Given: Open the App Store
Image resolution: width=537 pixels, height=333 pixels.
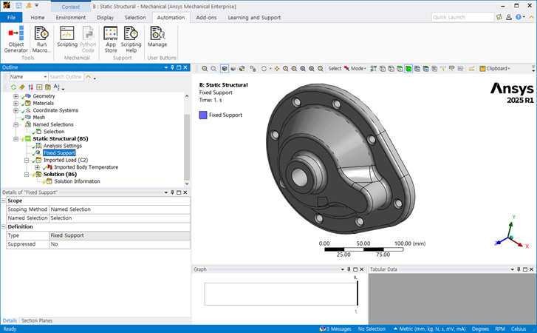Looking at the screenshot, I should pos(111,39).
